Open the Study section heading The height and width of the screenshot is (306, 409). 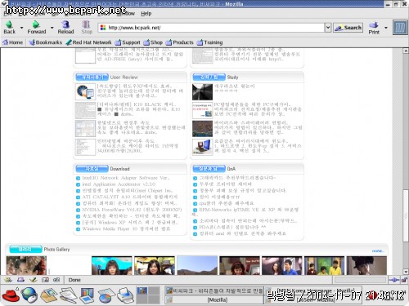point(232,78)
